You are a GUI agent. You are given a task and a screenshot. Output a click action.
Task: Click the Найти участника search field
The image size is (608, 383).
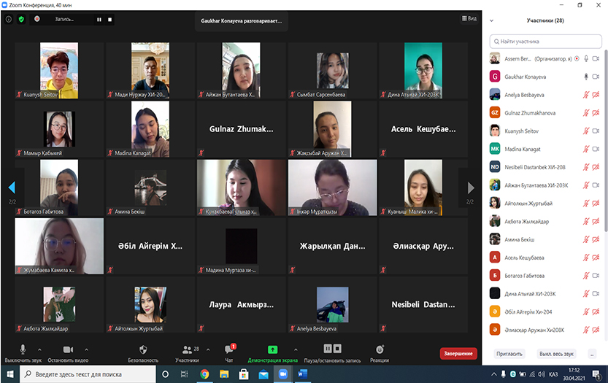pos(547,42)
